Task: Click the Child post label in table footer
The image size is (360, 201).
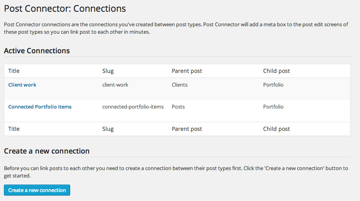Action: (x=276, y=129)
